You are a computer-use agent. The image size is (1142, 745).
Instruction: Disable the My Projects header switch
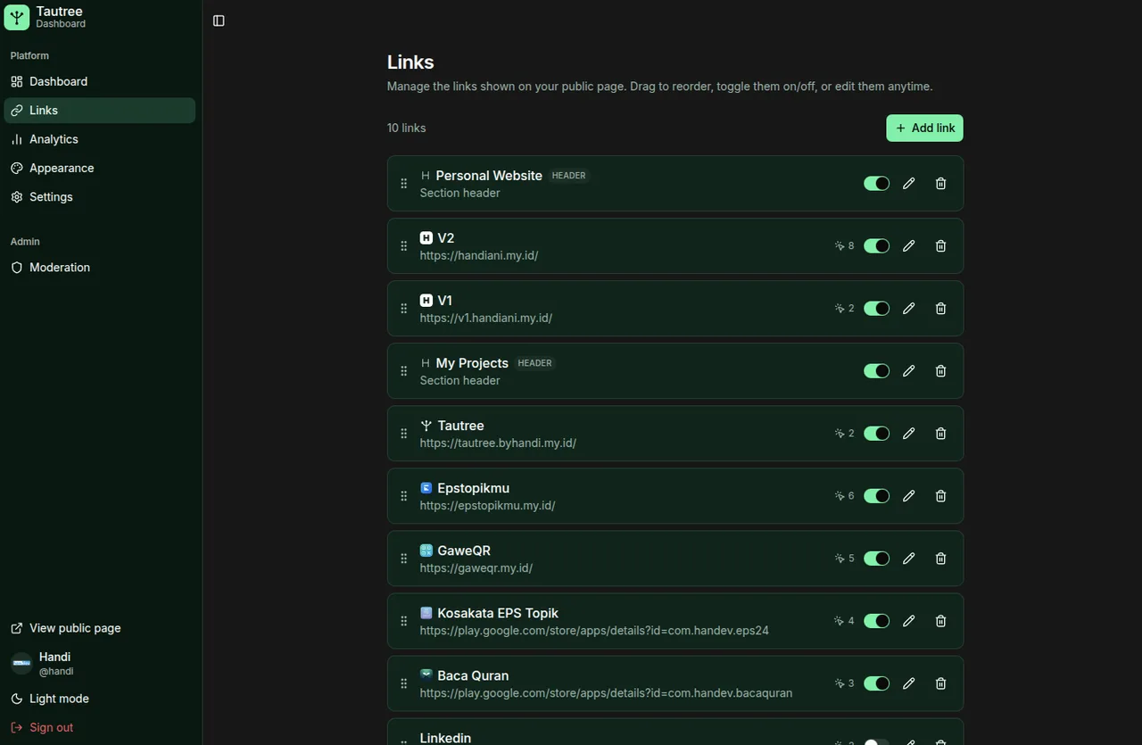click(x=877, y=371)
